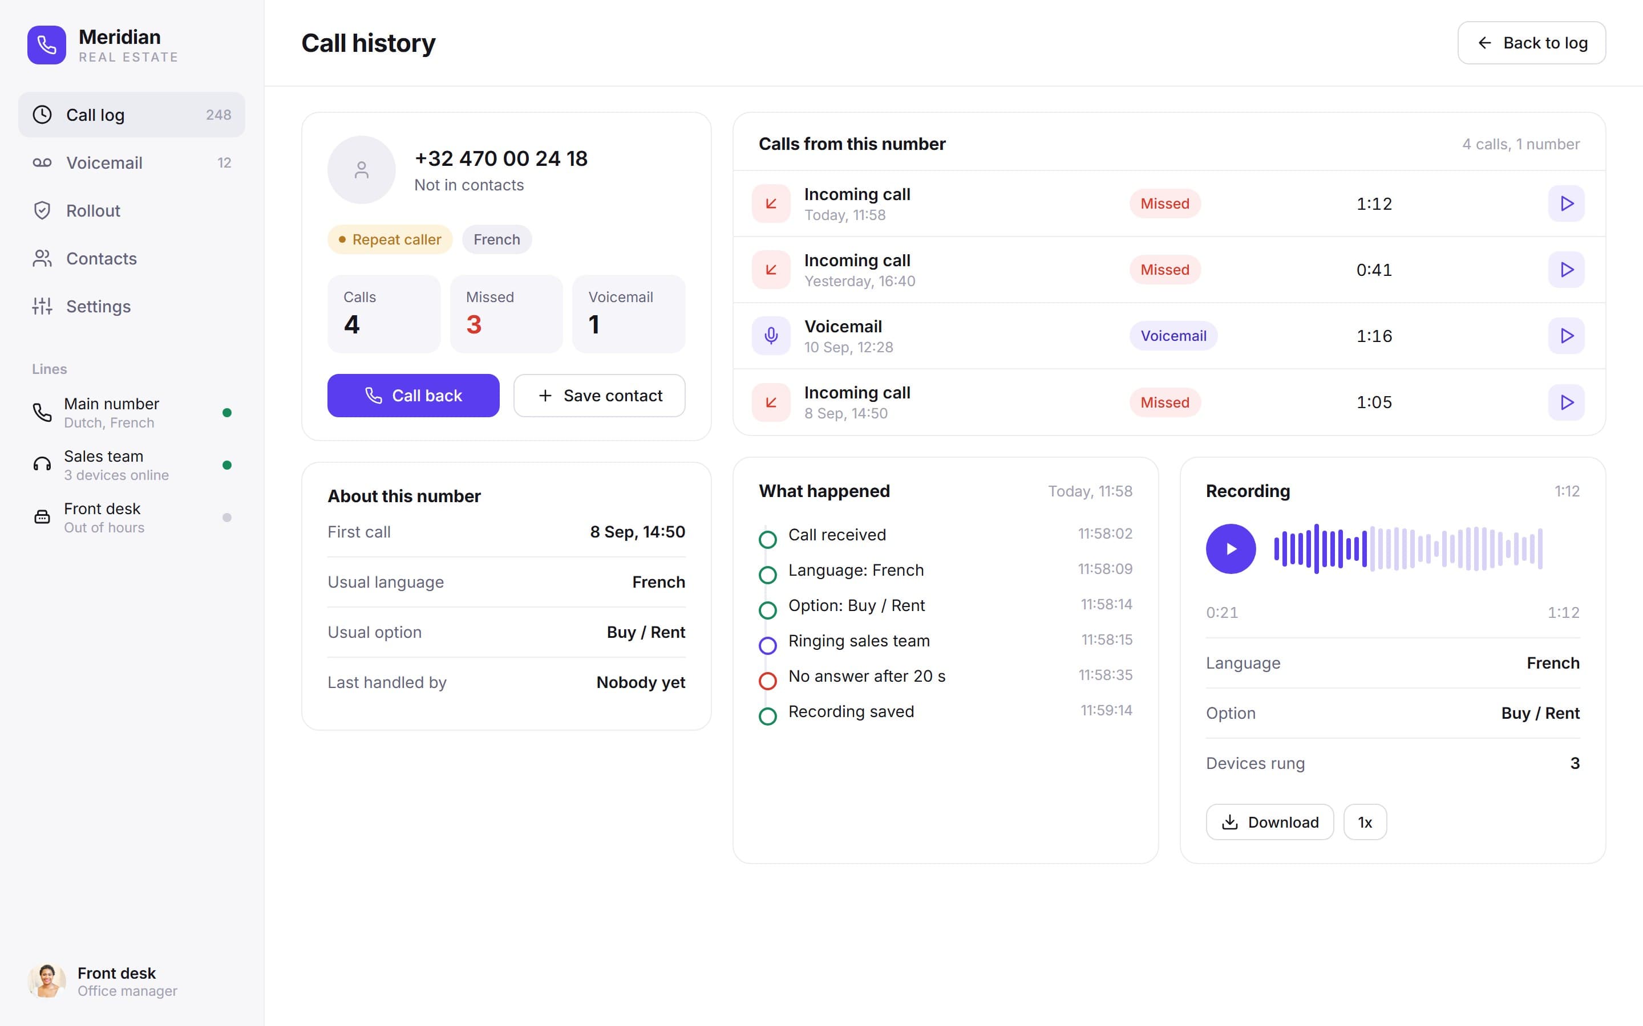1643x1026 pixels.
Task: Click the Call back button
Action: [413, 396]
